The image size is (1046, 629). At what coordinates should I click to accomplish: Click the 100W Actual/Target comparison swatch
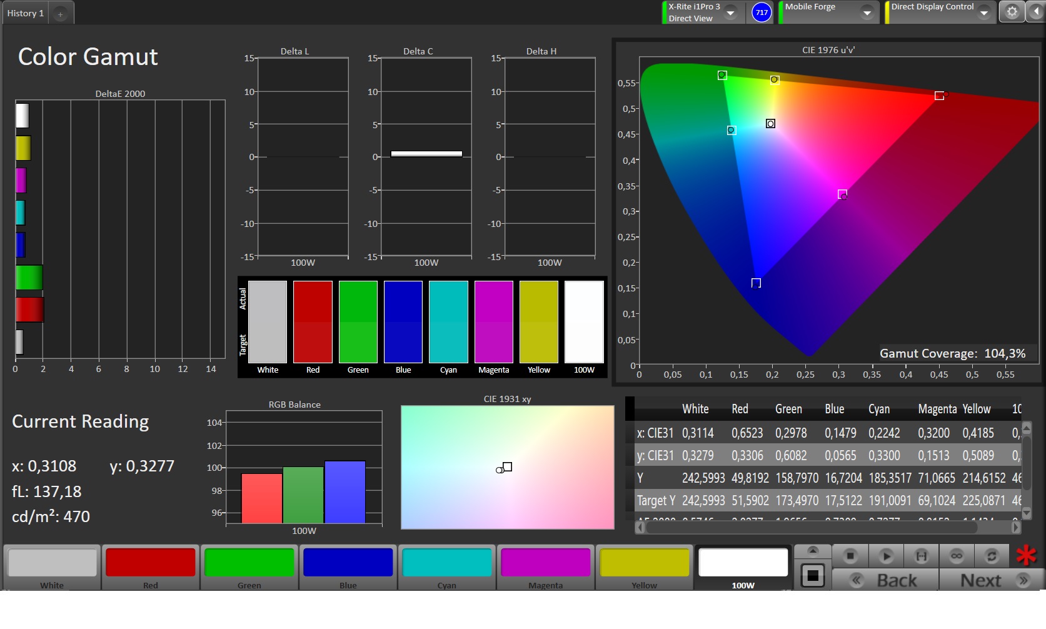(584, 321)
